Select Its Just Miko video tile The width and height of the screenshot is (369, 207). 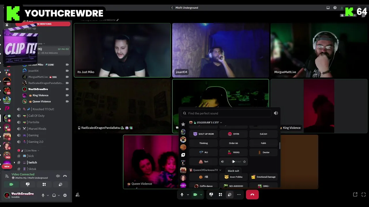[x=122, y=50]
